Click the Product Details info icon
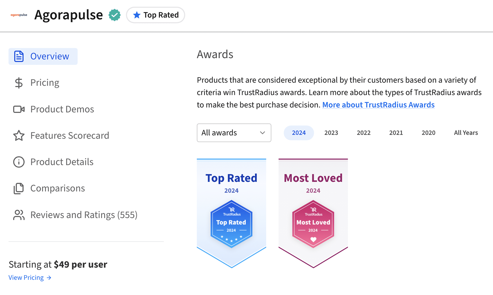 pos(19,162)
